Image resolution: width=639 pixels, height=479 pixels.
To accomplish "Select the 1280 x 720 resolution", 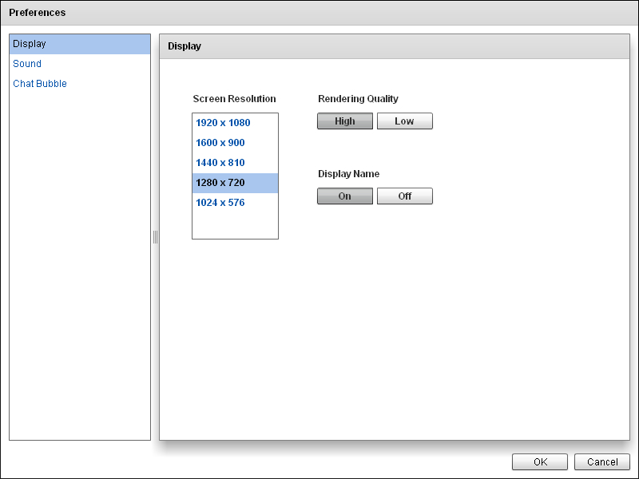I will pos(235,183).
